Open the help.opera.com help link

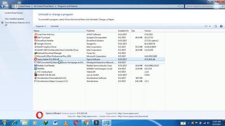coord(88,116)
